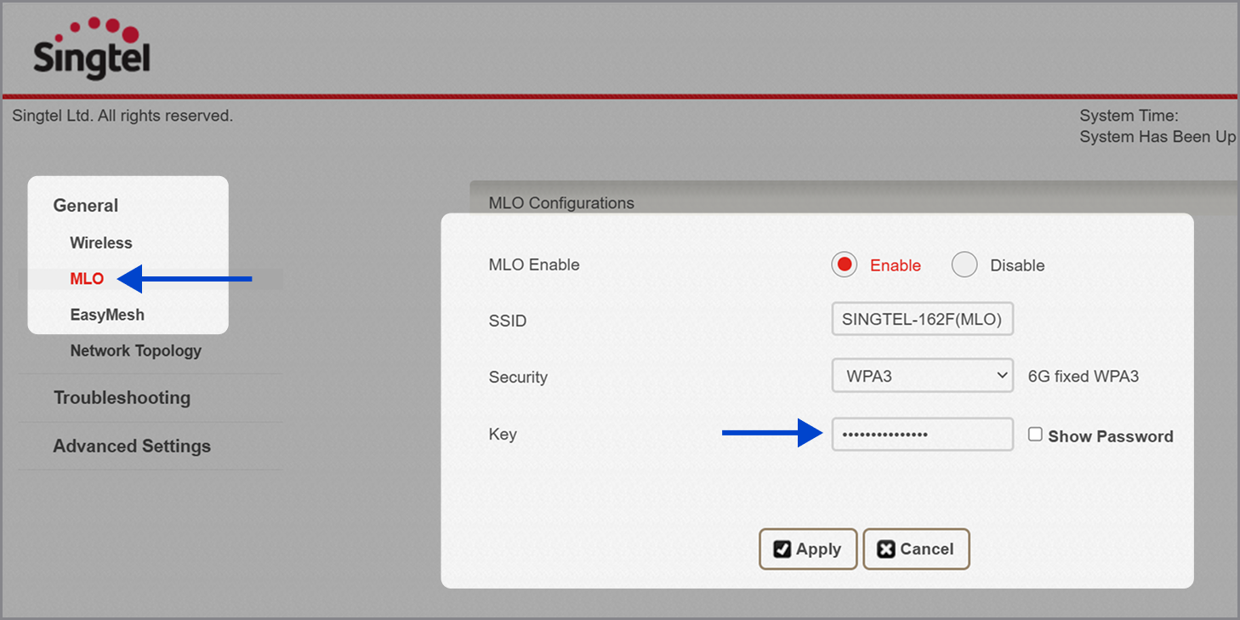Click the SSID input field
This screenshot has width=1240, height=620.
pos(922,320)
